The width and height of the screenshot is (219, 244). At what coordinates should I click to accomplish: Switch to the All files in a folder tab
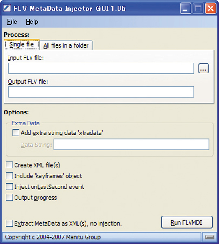(x=66, y=45)
